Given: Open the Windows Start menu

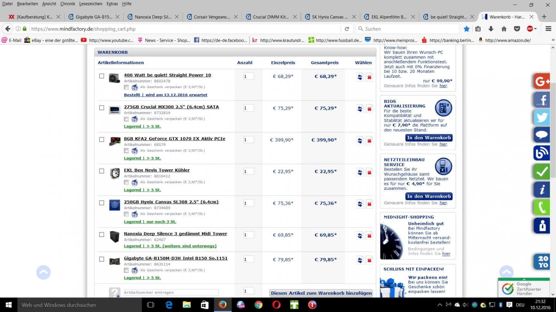Looking at the screenshot, I should click(x=9, y=305).
